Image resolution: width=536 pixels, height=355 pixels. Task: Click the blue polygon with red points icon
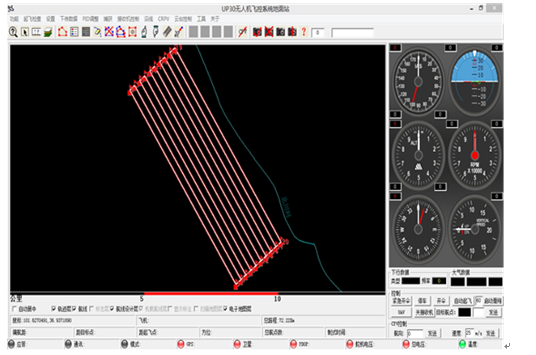tap(121, 32)
